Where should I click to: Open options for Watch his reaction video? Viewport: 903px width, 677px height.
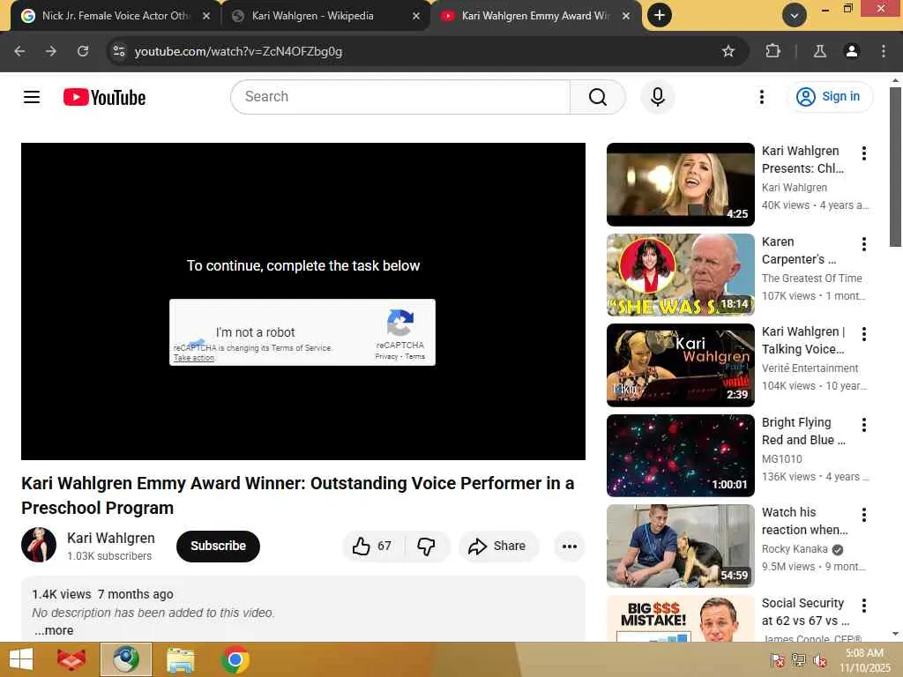pyautogui.click(x=864, y=515)
